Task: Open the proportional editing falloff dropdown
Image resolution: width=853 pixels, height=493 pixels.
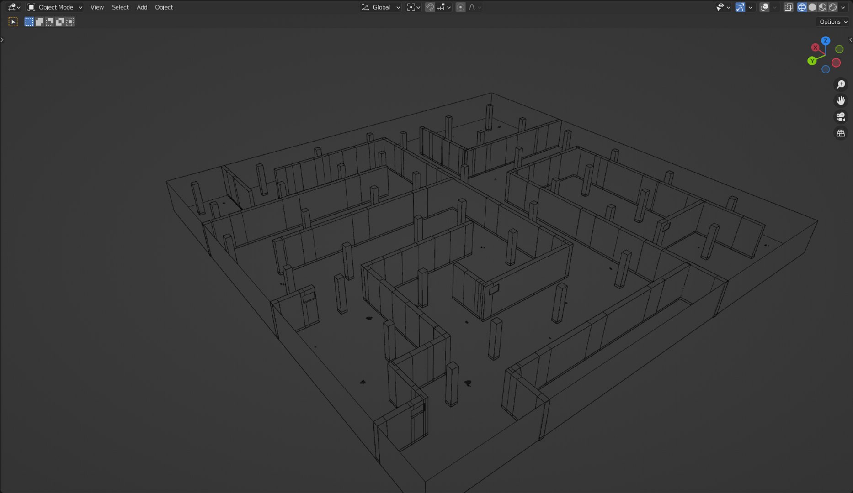Action: (474, 7)
